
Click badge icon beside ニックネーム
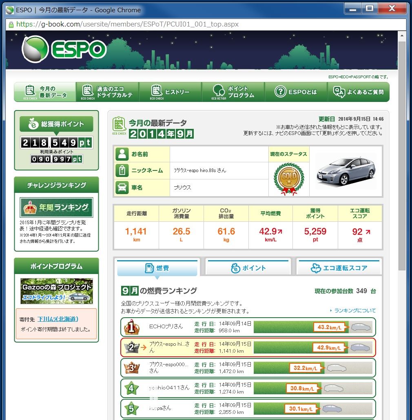coord(122,170)
